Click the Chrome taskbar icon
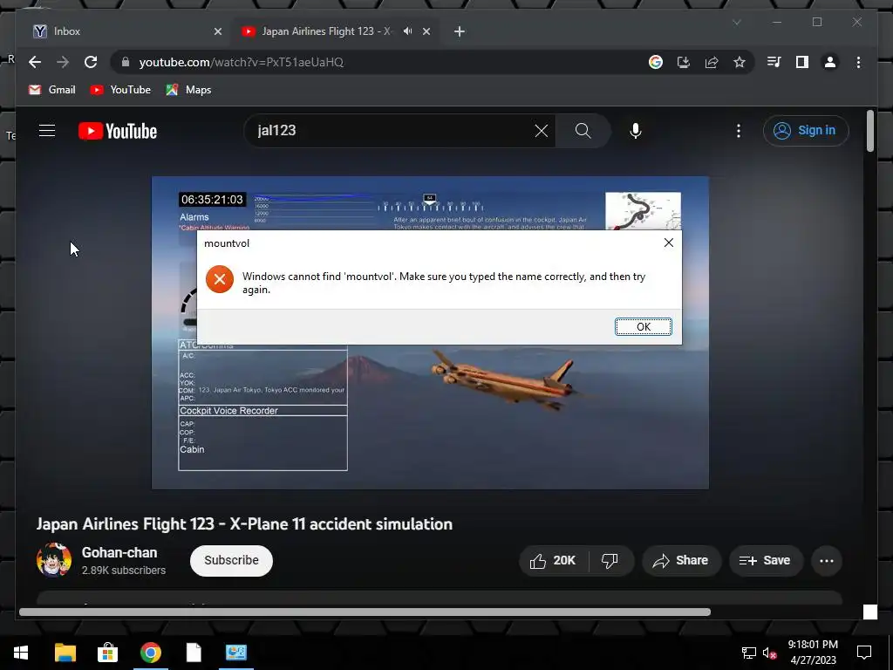The height and width of the screenshot is (670, 893). click(x=150, y=653)
